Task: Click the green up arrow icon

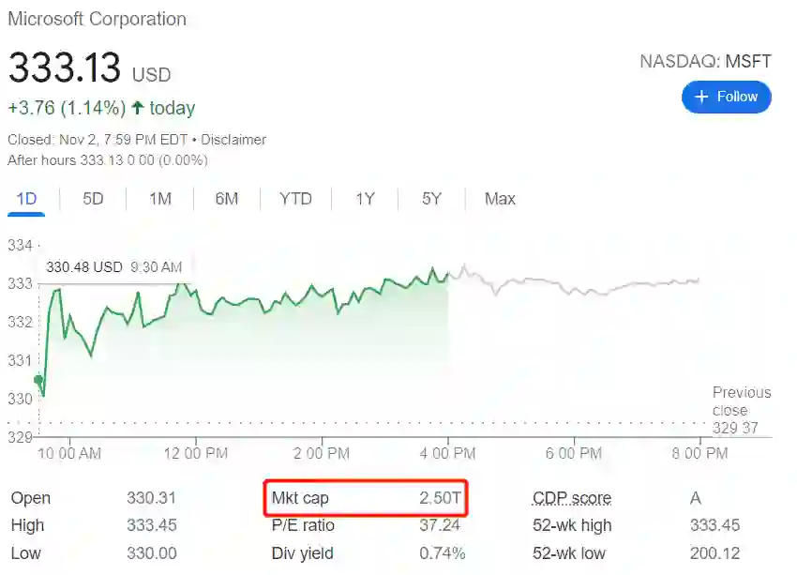Action: 138,108
